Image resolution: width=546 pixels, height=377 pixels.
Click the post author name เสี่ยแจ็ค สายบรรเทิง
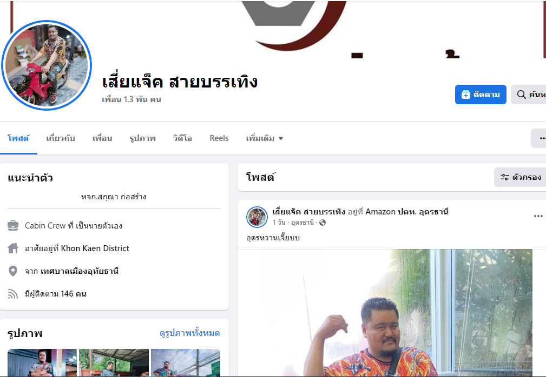308,212
